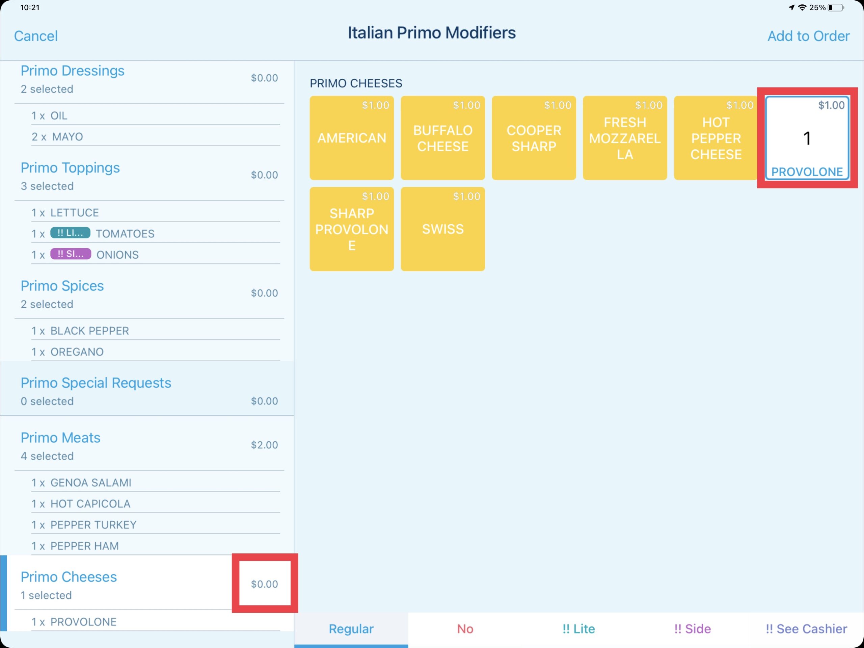Select the SHARP PROVOLONE option
The width and height of the screenshot is (864, 648).
[350, 229]
